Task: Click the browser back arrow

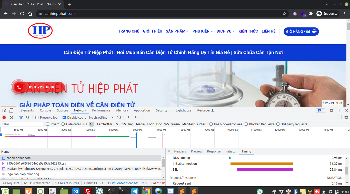Action: pos(6,14)
